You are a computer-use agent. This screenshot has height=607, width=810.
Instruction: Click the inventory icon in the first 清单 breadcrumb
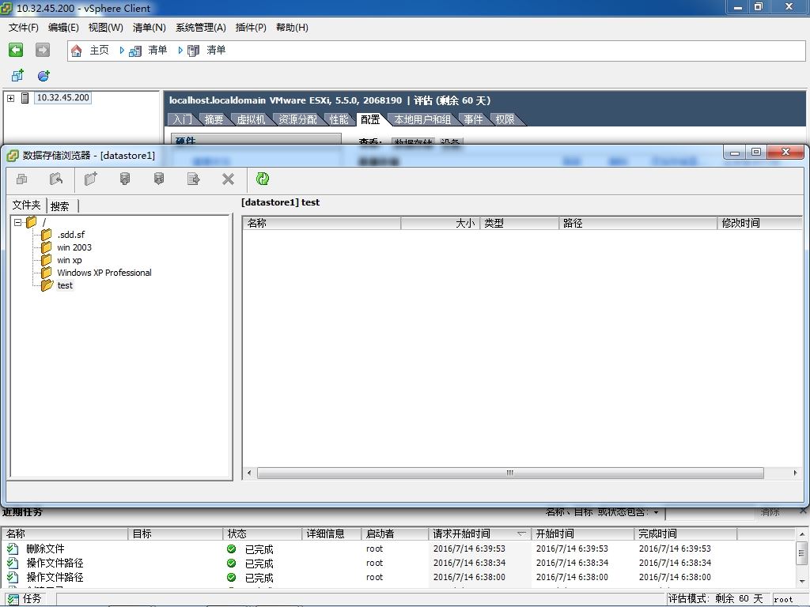(135, 51)
